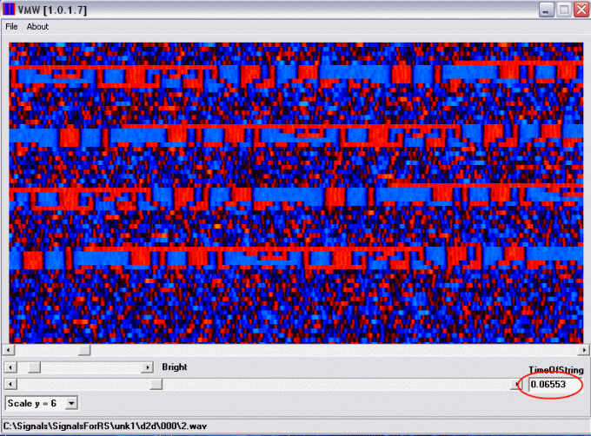Click the image horizontal scrollbar thumb
This screenshot has width=591, height=436.
[x=84, y=350]
